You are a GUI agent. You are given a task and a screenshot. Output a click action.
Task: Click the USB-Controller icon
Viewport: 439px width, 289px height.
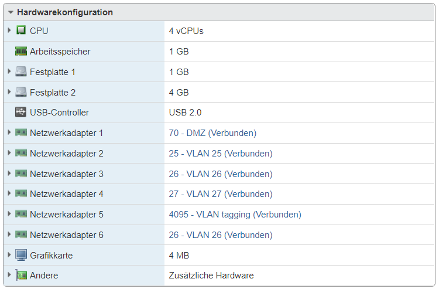tap(21, 113)
